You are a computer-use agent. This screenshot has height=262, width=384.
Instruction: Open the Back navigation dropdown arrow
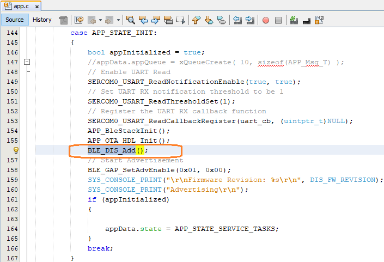[x=100, y=20]
